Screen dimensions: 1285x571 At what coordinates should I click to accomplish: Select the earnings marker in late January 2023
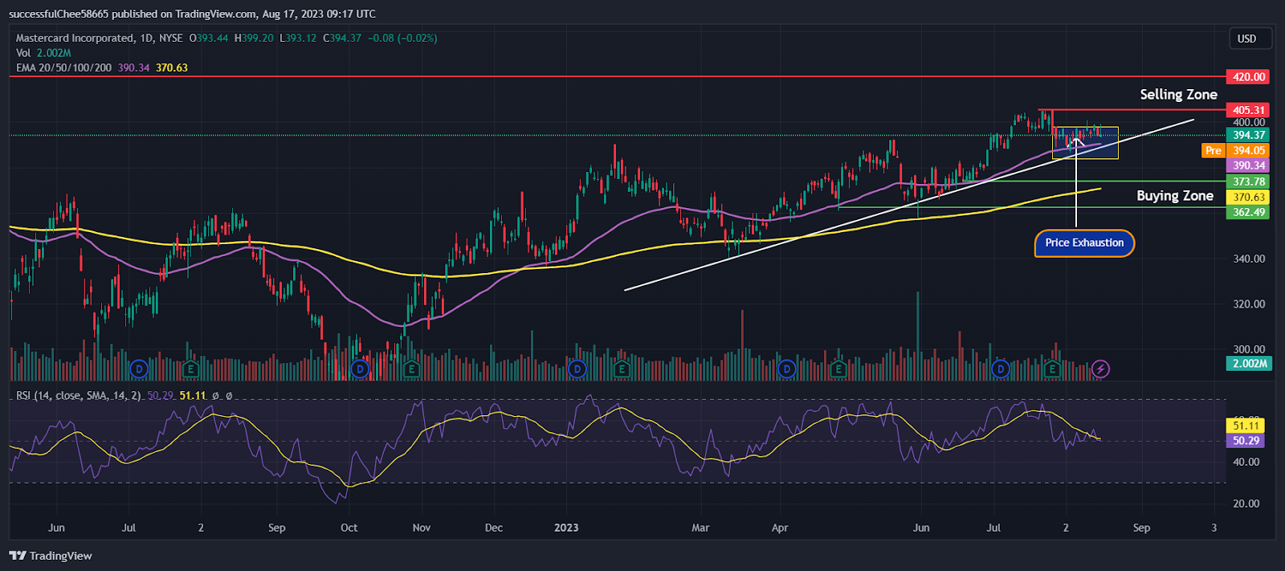(621, 369)
